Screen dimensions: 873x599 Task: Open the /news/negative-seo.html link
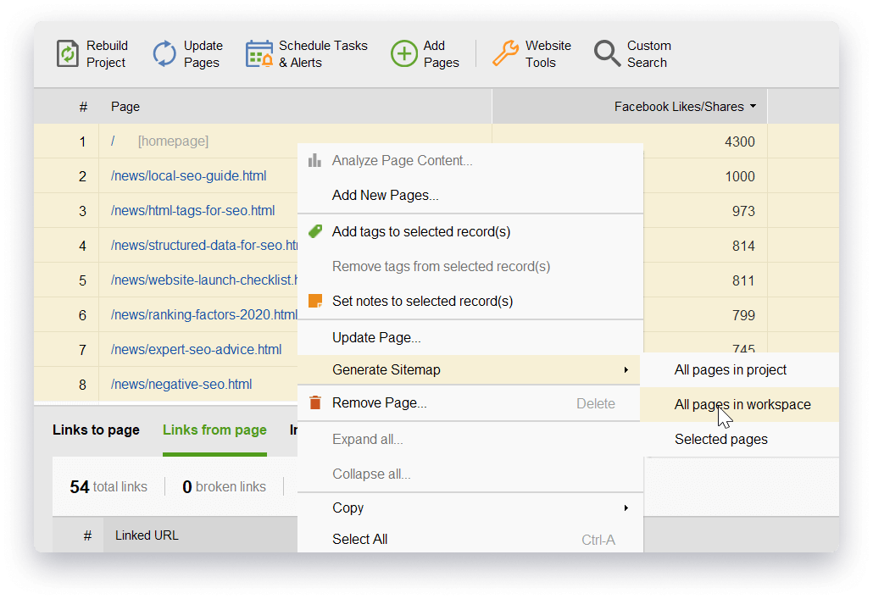(x=181, y=384)
